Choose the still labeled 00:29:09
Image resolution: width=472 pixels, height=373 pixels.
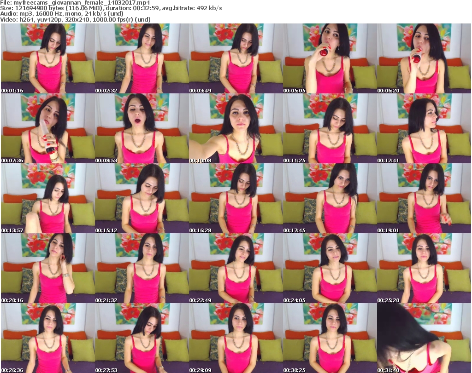pos(236,338)
